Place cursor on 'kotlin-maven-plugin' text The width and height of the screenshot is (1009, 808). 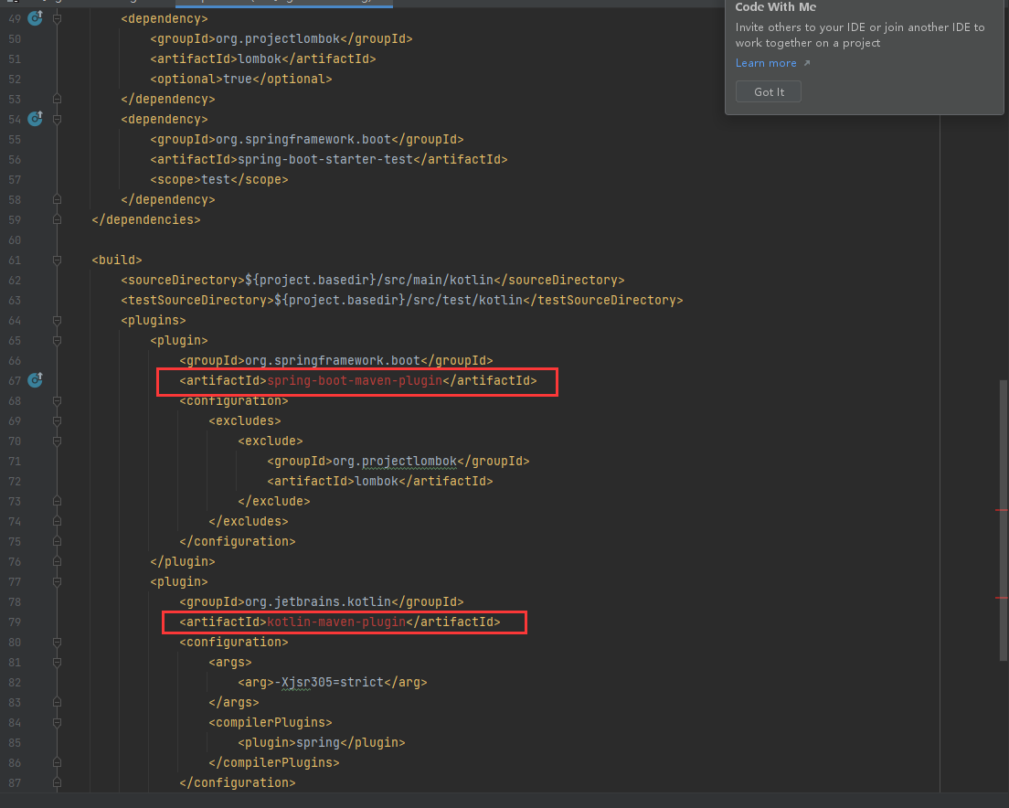pyautogui.click(x=336, y=622)
